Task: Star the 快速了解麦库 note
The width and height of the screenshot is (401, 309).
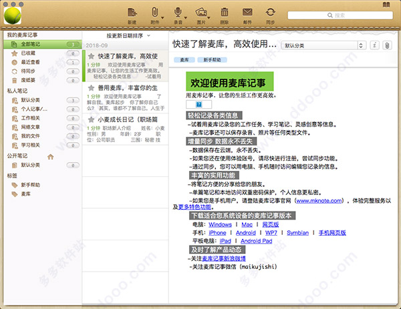Action: click(91, 56)
